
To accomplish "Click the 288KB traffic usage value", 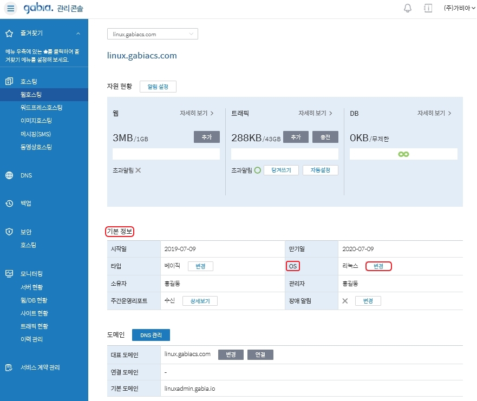I will 246,137.
